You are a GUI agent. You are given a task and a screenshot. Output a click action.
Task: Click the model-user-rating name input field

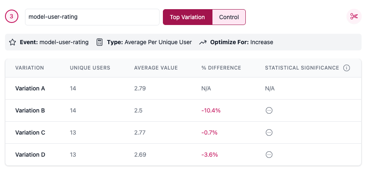(92, 17)
